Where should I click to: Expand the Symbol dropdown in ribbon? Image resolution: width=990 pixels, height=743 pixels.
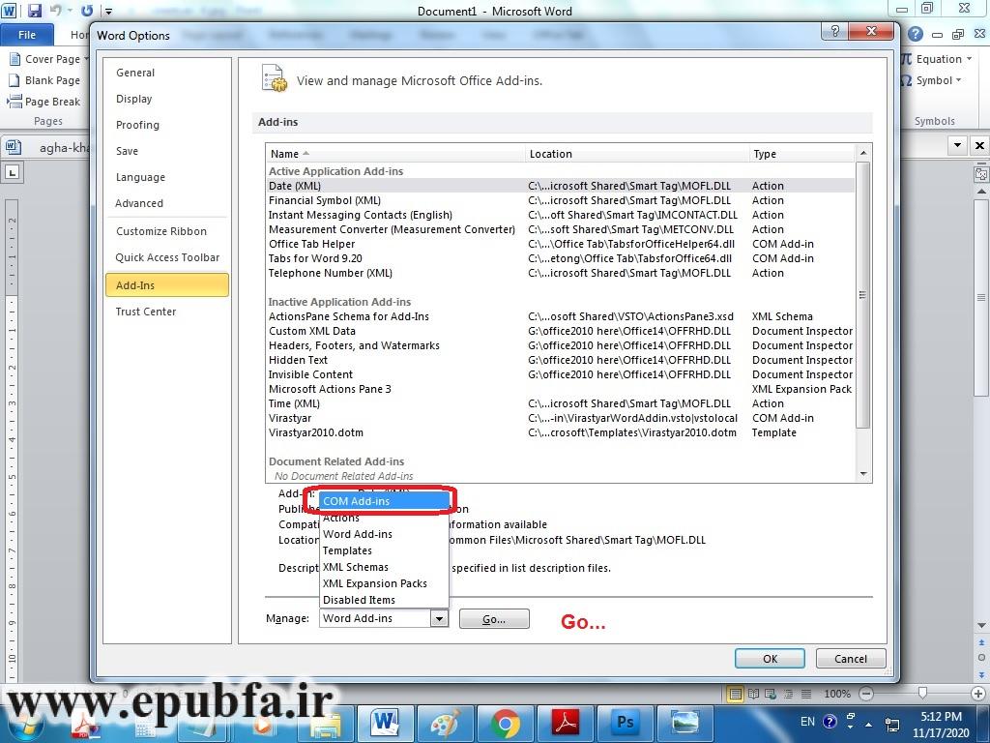coord(959,80)
